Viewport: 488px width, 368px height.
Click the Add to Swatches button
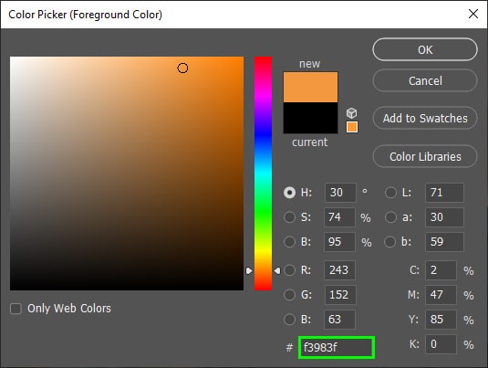coord(425,118)
